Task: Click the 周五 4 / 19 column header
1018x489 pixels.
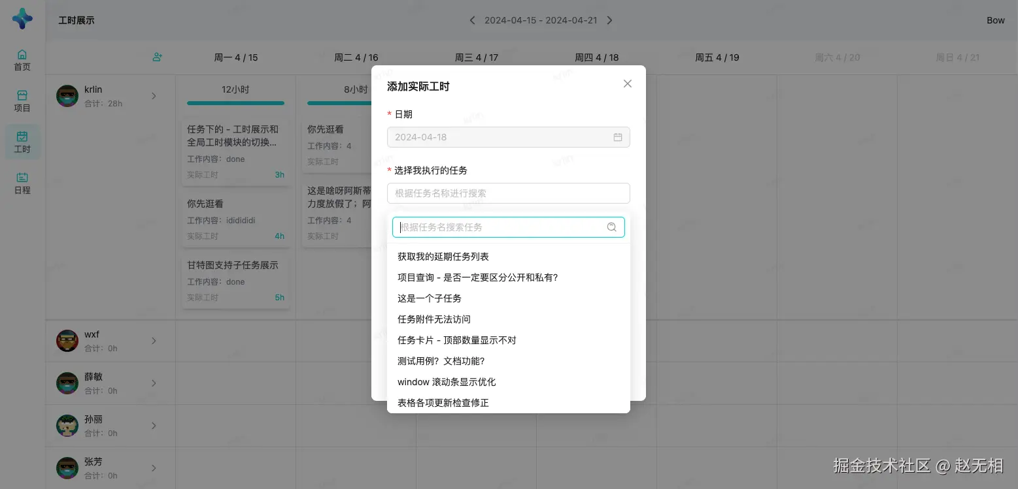Action: (717, 57)
